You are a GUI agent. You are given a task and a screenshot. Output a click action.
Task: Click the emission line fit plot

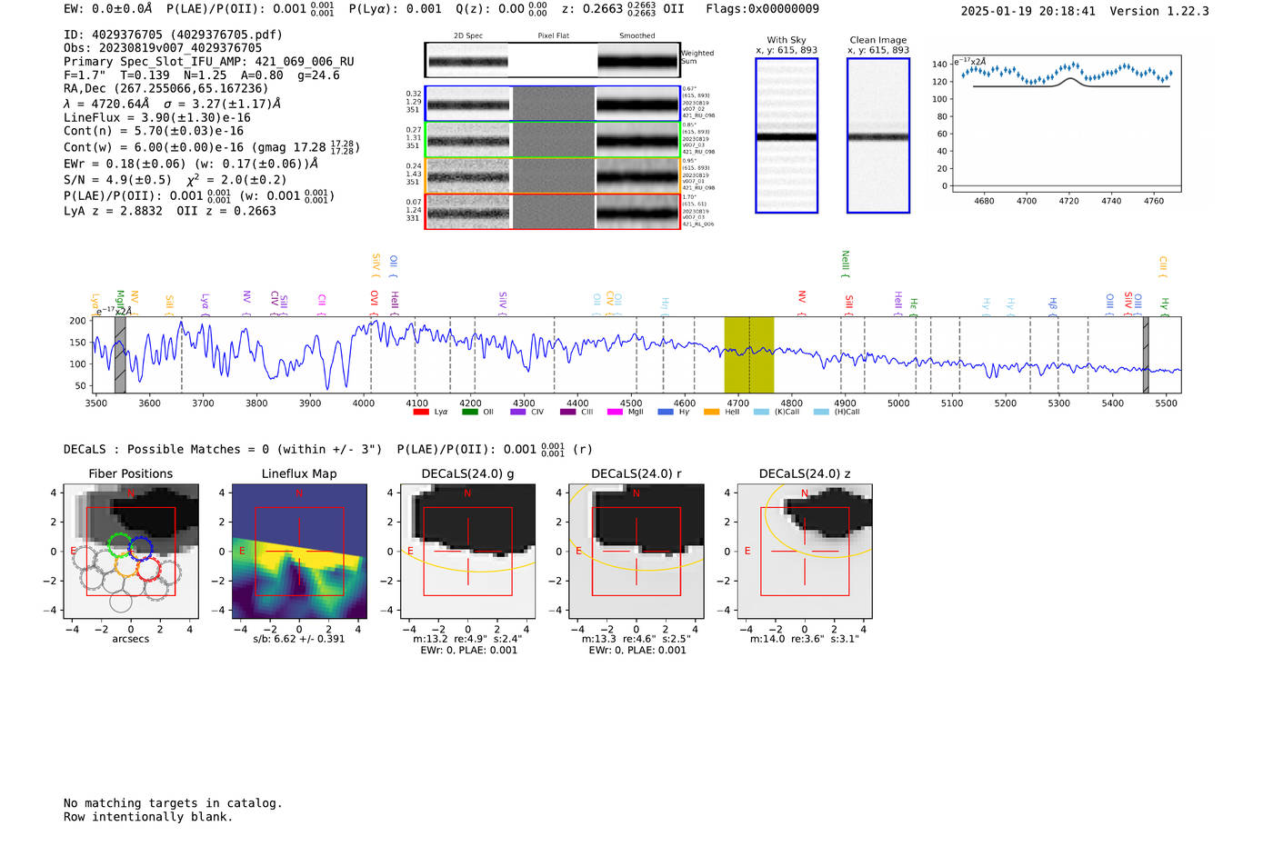coord(1067,123)
